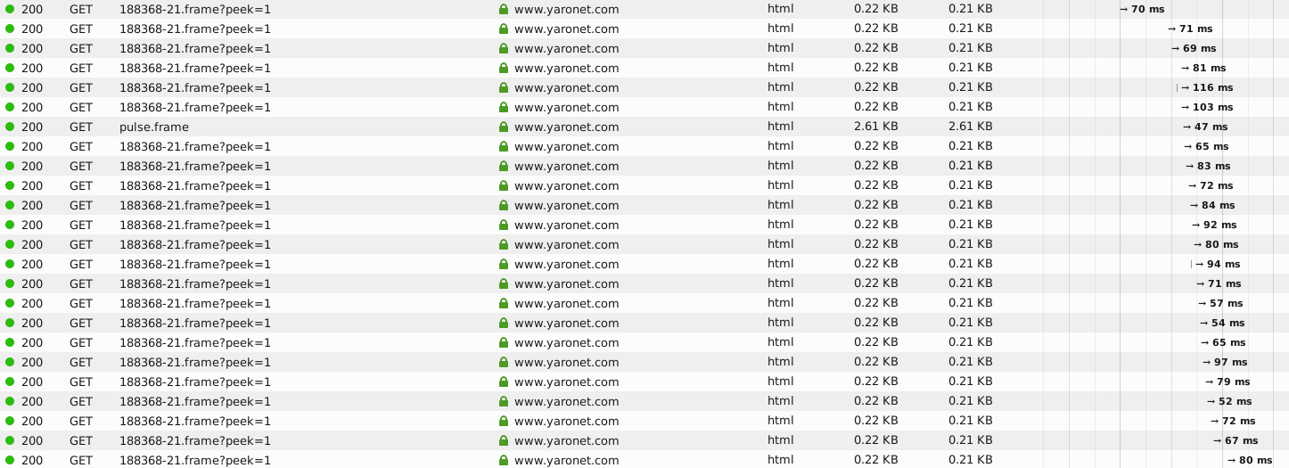1289x468 pixels.
Task: Click the green status dot for pulse.frame
Action: [10, 127]
